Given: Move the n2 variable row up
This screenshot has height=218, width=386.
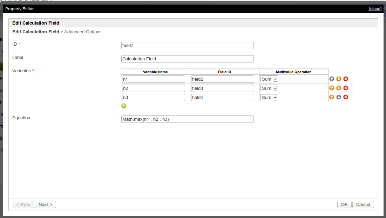Looking at the screenshot, I should click(332, 88).
